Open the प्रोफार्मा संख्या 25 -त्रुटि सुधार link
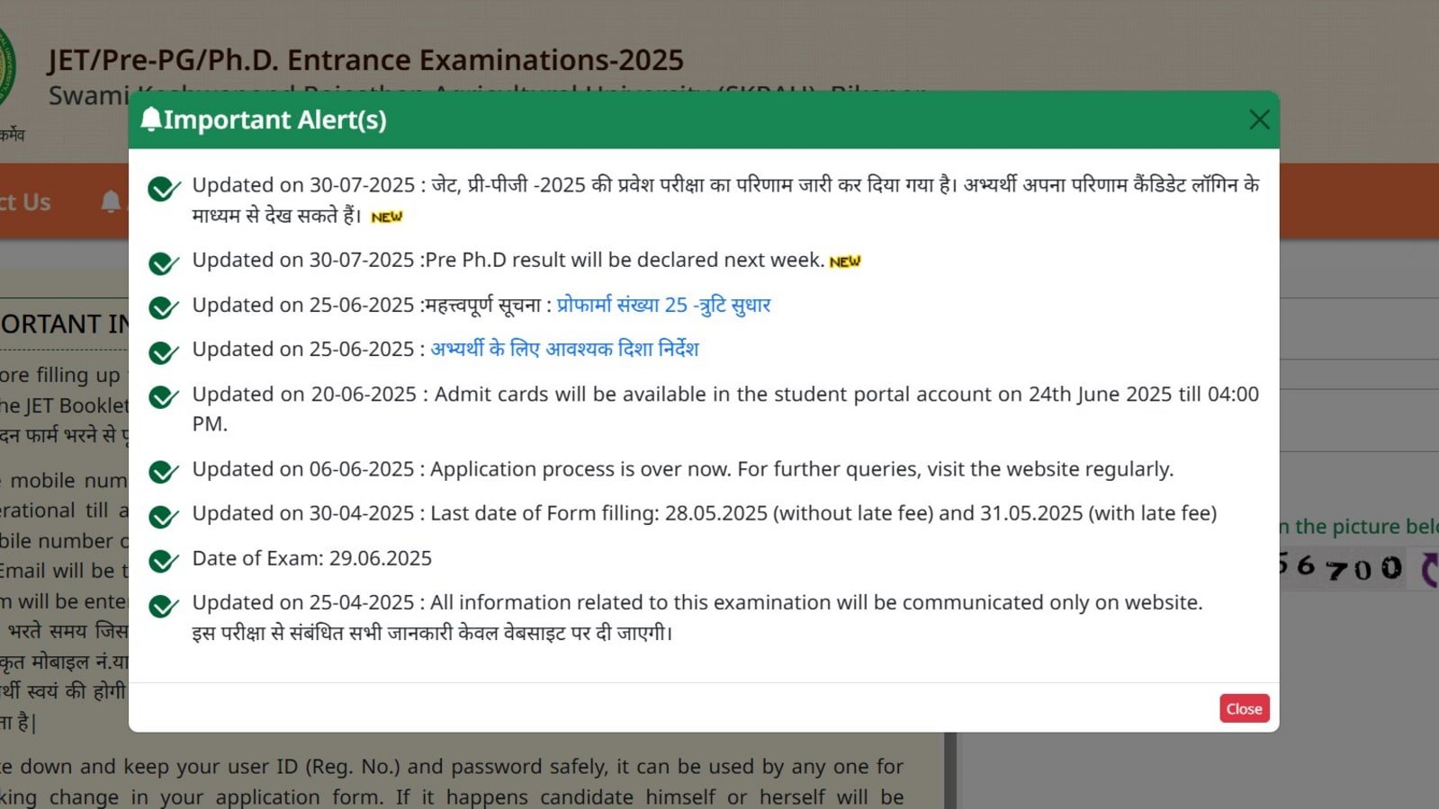Viewport: 1439px width, 809px height. [x=663, y=305]
